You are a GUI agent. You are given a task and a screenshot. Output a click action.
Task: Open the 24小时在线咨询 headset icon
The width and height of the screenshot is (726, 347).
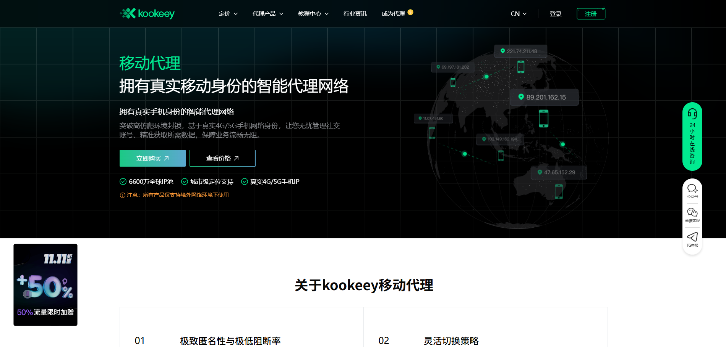[x=692, y=113]
